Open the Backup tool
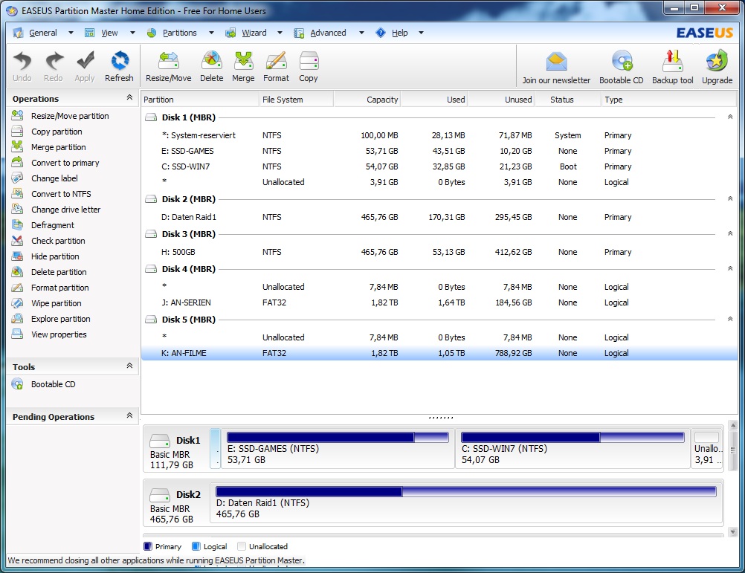The width and height of the screenshot is (745, 573). pos(672,68)
